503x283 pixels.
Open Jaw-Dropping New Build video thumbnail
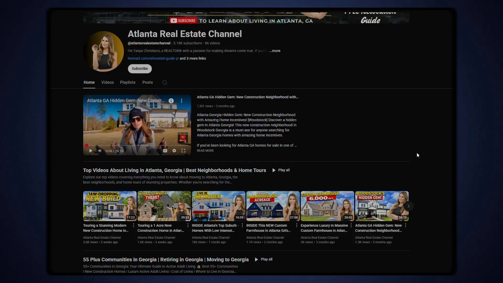click(x=110, y=206)
